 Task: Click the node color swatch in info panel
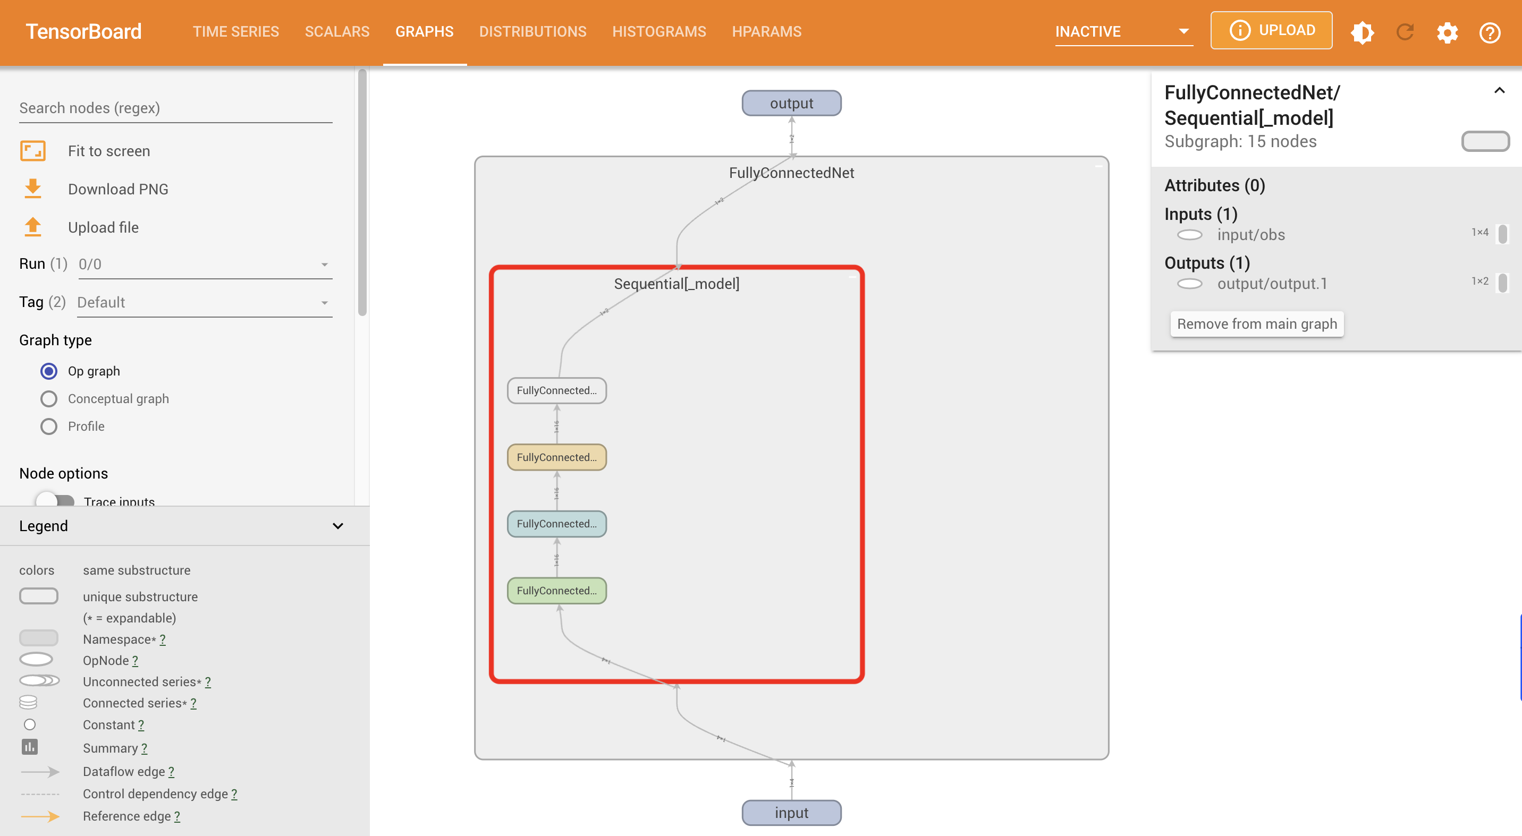1485,142
